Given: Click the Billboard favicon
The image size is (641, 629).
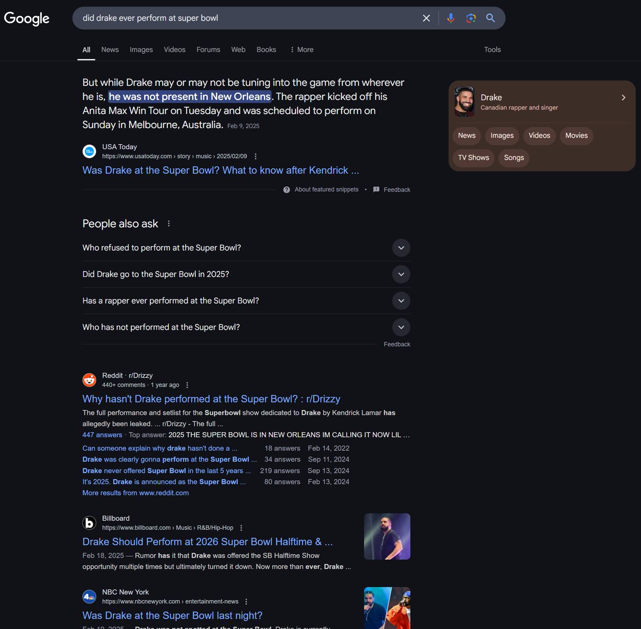Looking at the screenshot, I should click(x=89, y=523).
